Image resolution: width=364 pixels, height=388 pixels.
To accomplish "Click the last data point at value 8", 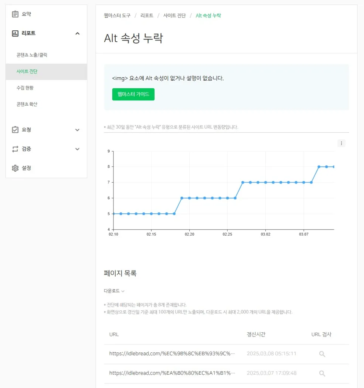I will (334, 167).
